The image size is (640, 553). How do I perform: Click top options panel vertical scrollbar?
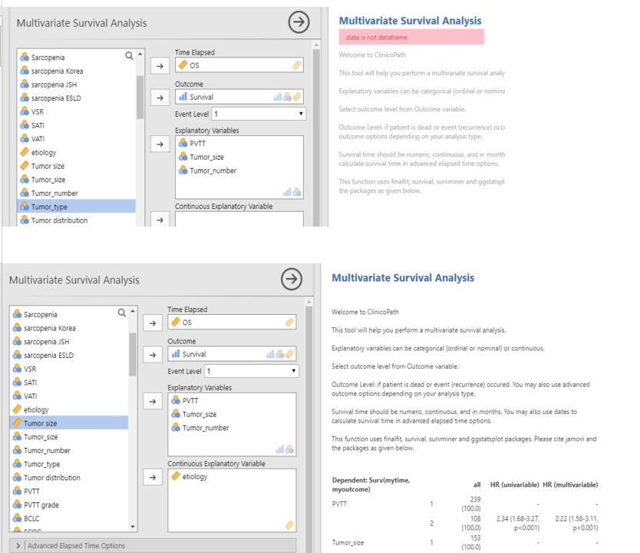coord(316,137)
